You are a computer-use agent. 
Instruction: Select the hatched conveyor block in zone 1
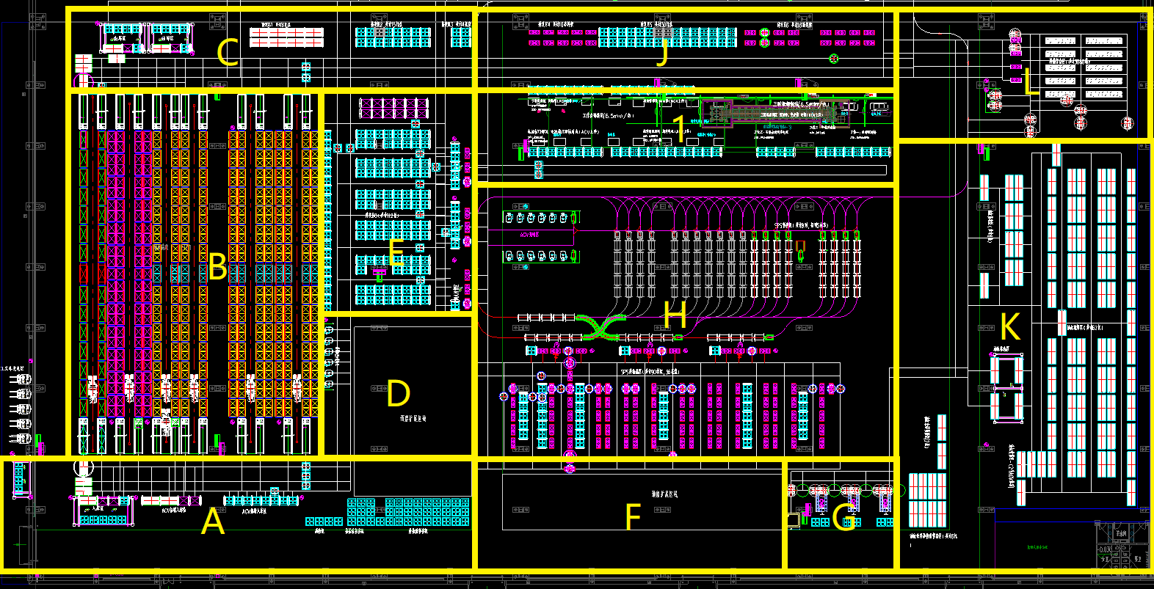(763, 114)
